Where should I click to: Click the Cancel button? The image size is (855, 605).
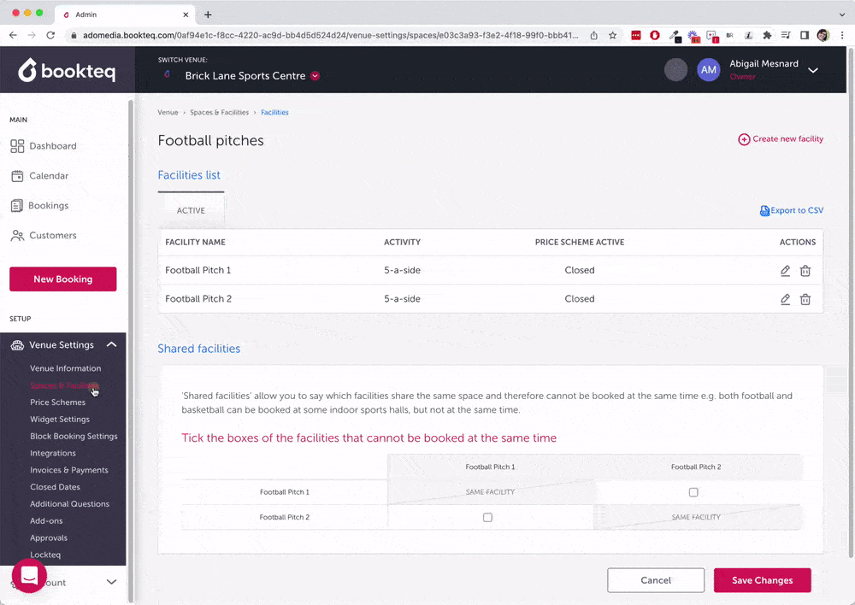click(x=656, y=580)
